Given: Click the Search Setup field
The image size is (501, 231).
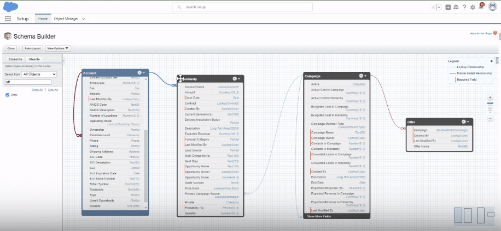Looking at the screenshot, I should coord(242,7).
